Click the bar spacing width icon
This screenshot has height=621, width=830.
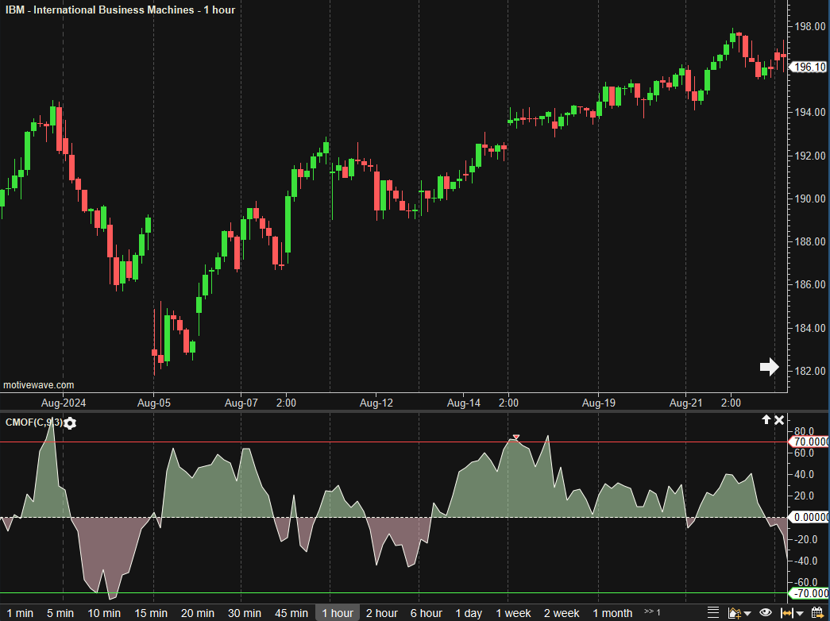pyautogui.click(x=787, y=612)
